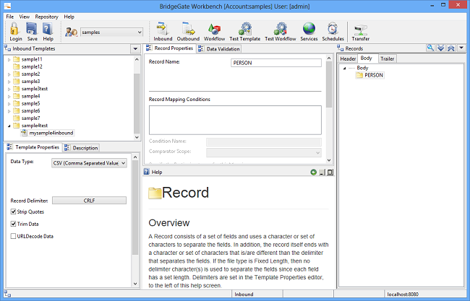Click the Help panel title icon
Image resolution: width=470 pixels, height=301 pixels.
(x=146, y=172)
